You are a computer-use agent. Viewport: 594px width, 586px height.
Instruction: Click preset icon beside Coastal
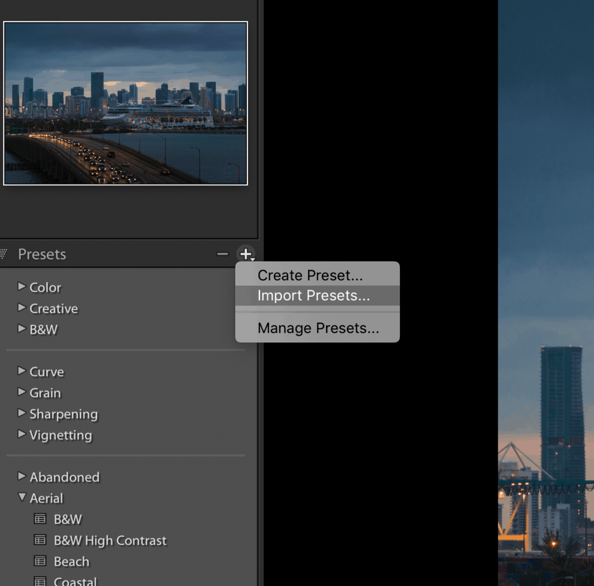[40, 581]
